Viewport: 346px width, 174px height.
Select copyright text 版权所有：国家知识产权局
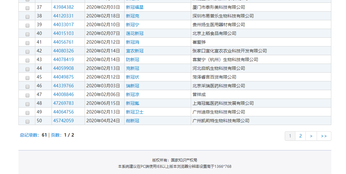[175, 160]
